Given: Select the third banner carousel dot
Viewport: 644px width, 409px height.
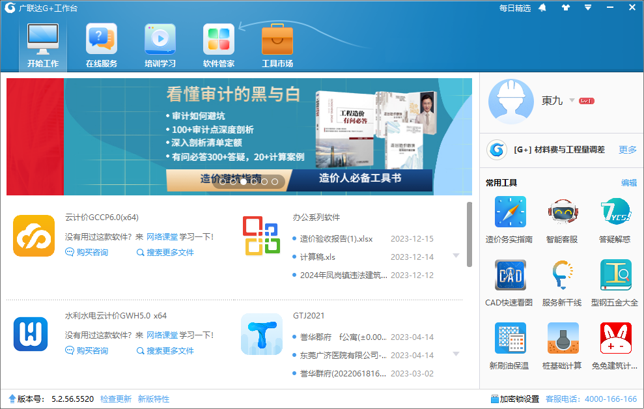Looking at the screenshot, I should coord(244,182).
